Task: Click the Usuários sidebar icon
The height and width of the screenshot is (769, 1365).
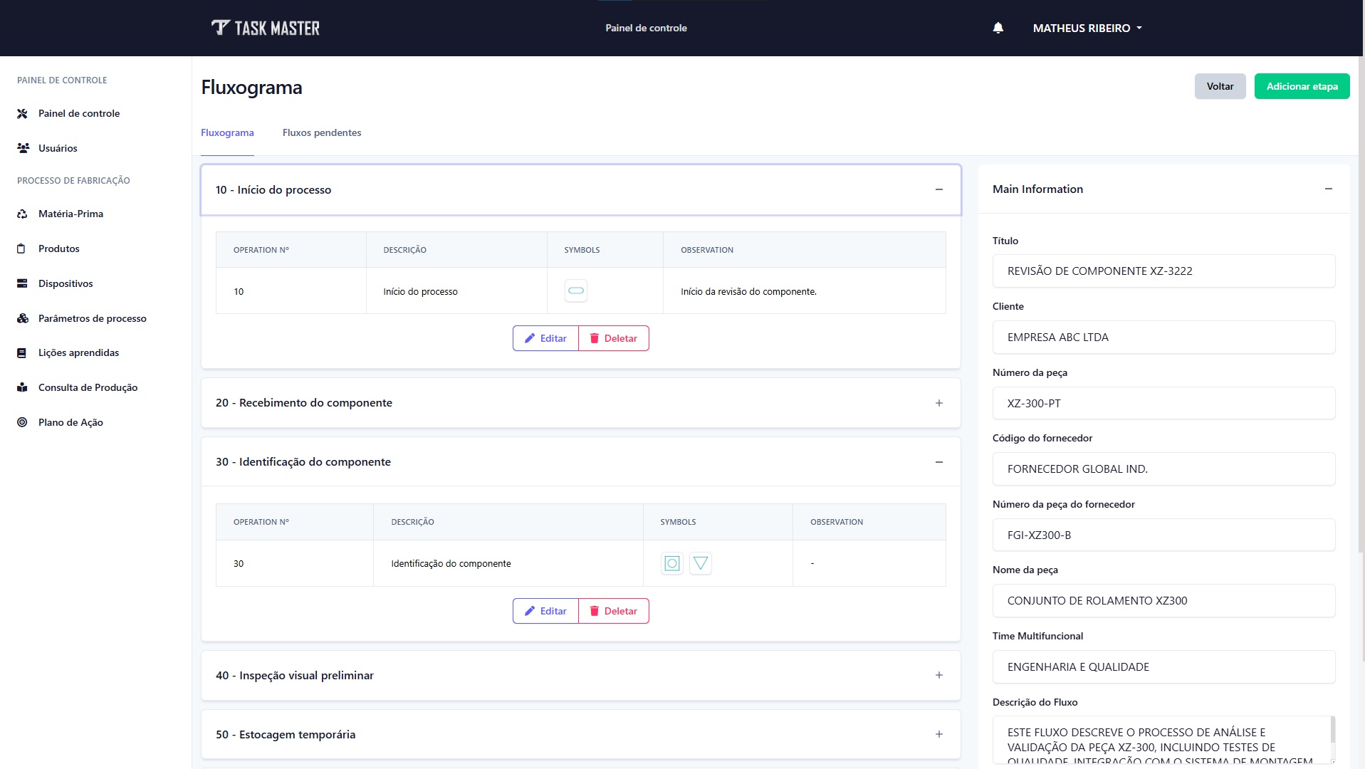Action: pos(23,148)
